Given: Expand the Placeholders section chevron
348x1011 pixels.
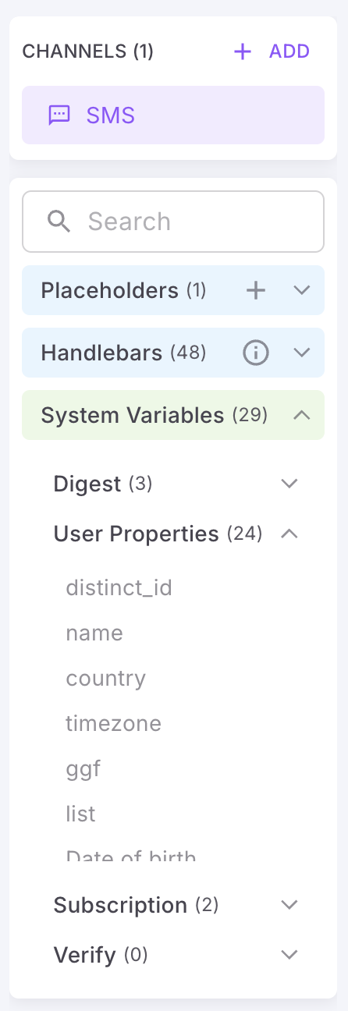Looking at the screenshot, I should 302,290.
